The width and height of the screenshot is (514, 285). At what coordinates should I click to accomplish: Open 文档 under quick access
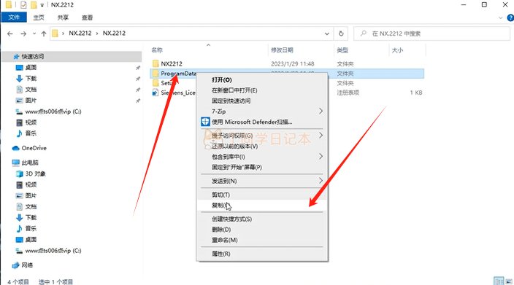click(x=31, y=90)
